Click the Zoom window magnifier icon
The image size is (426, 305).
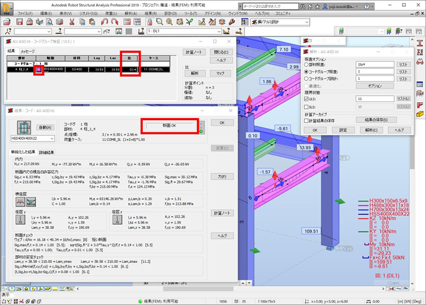point(160,22)
